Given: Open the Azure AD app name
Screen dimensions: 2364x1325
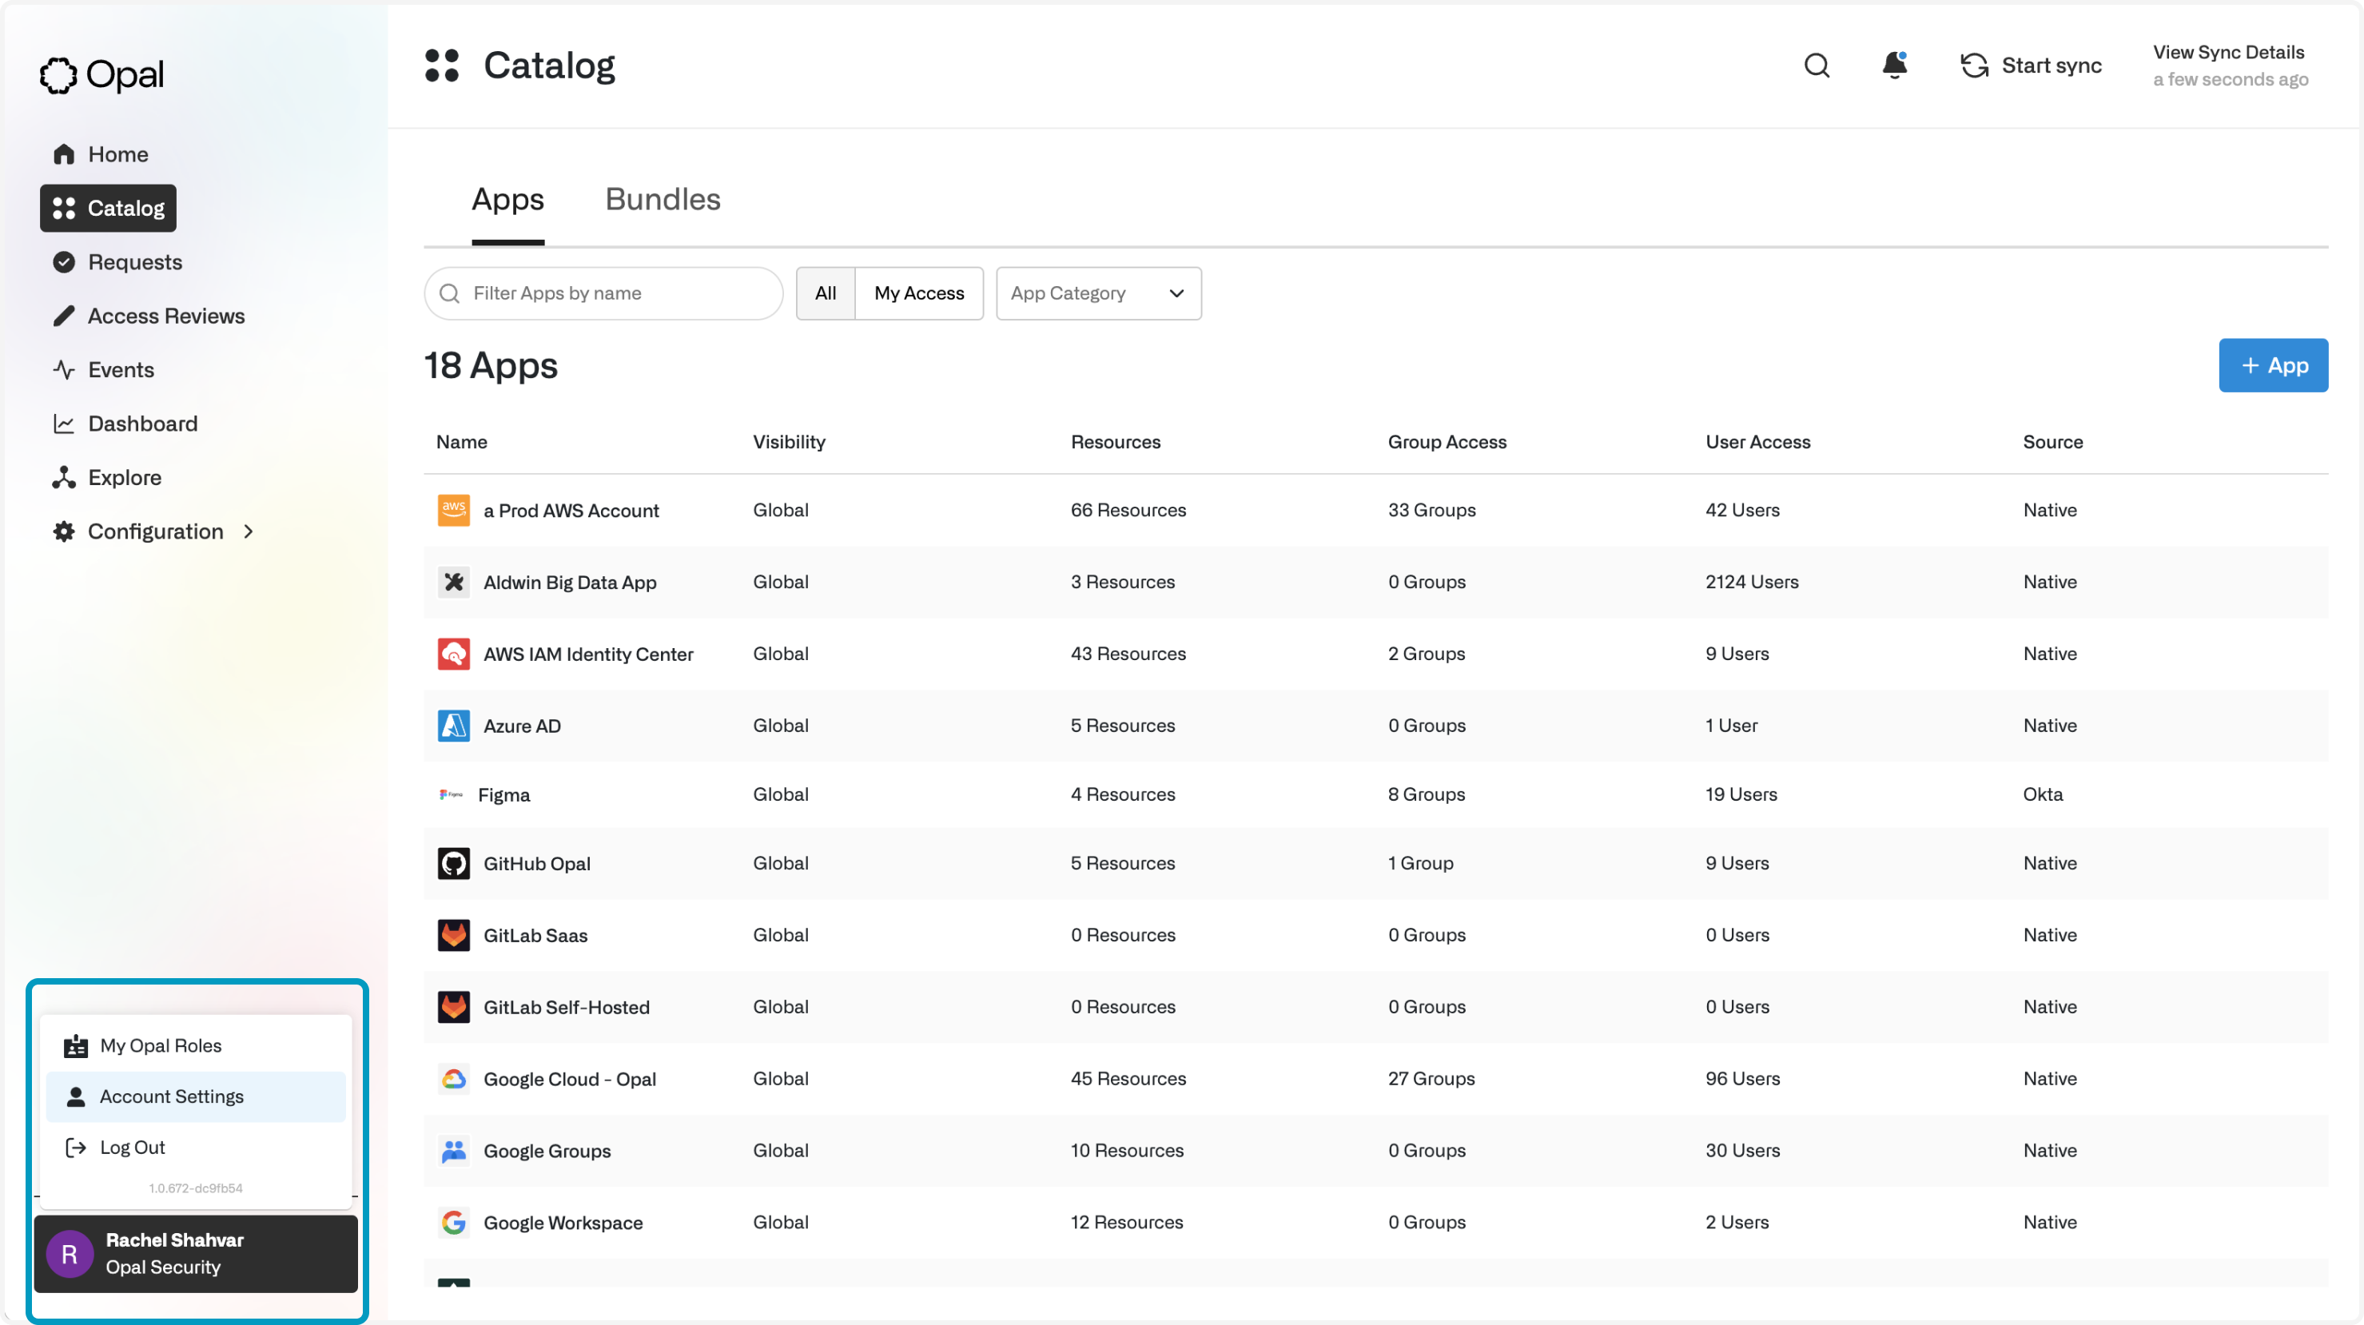Looking at the screenshot, I should 521,726.
